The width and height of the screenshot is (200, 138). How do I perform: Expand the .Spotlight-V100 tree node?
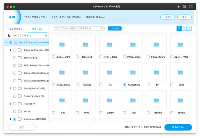[10, 88]
